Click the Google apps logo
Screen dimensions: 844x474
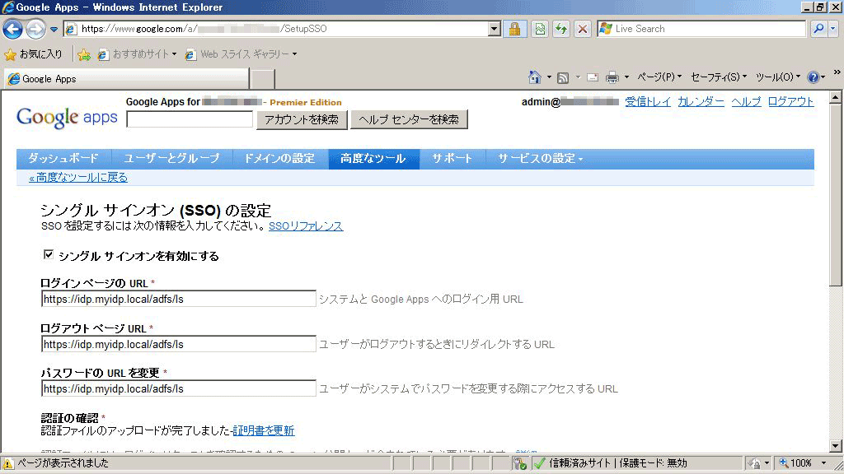click(67, 117)
